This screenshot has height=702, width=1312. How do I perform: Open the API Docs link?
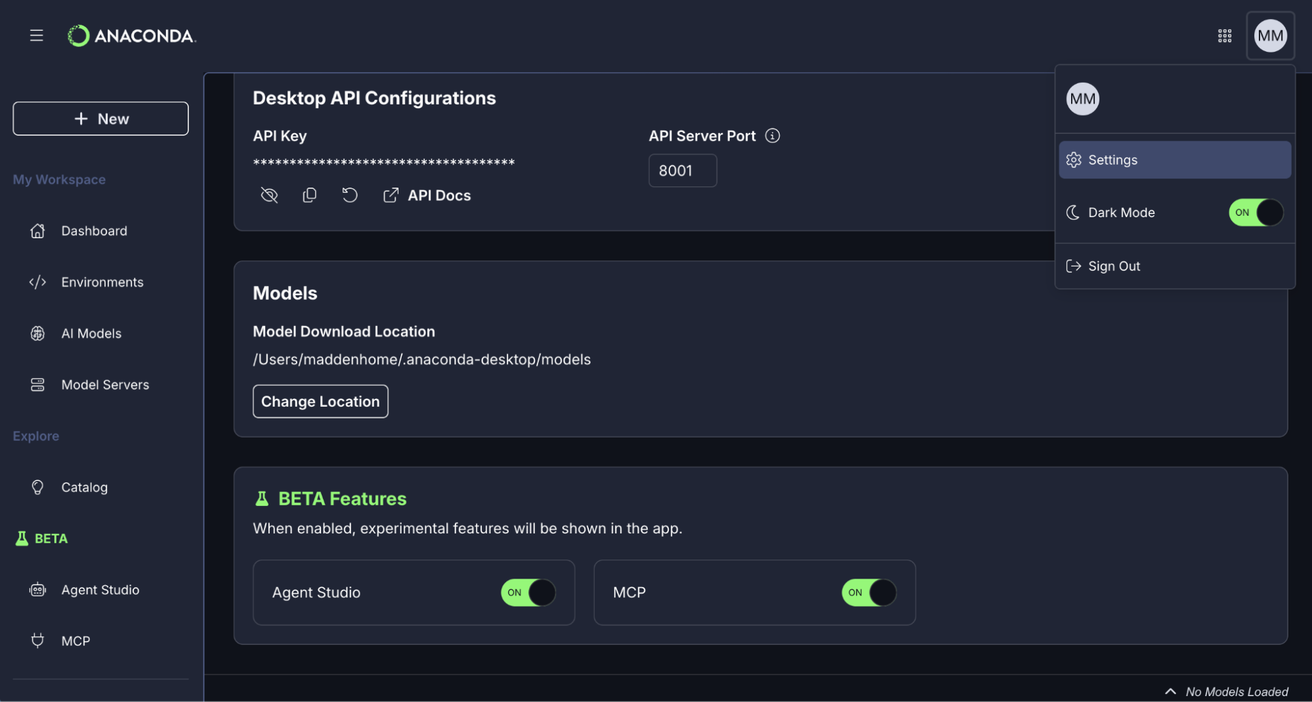439,196
